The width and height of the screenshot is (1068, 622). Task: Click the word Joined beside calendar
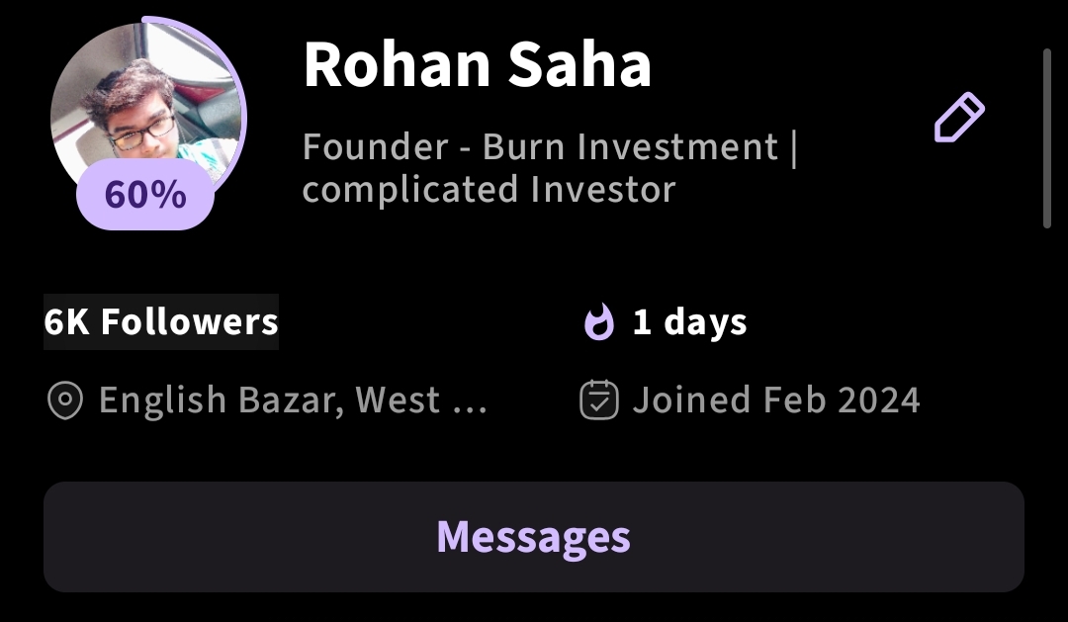(x=691, y=400)
